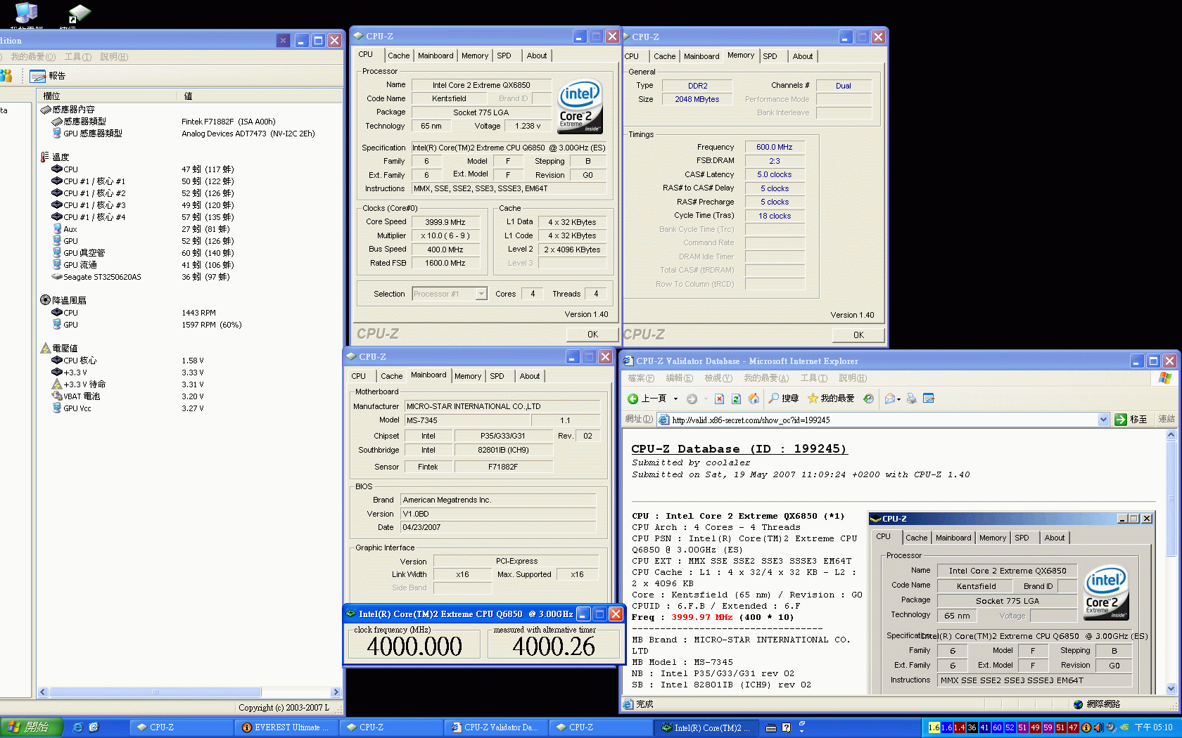This screenshot has height=738, width=1182.
Task: Click the Cache tab in the embedded CPU-Z image in IE
Action: [x=916, y=538]
